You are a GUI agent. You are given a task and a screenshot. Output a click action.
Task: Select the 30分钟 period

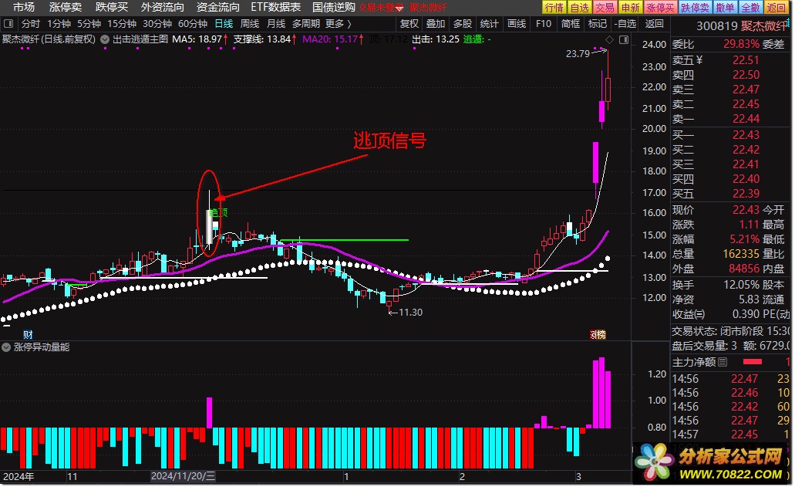157,24
